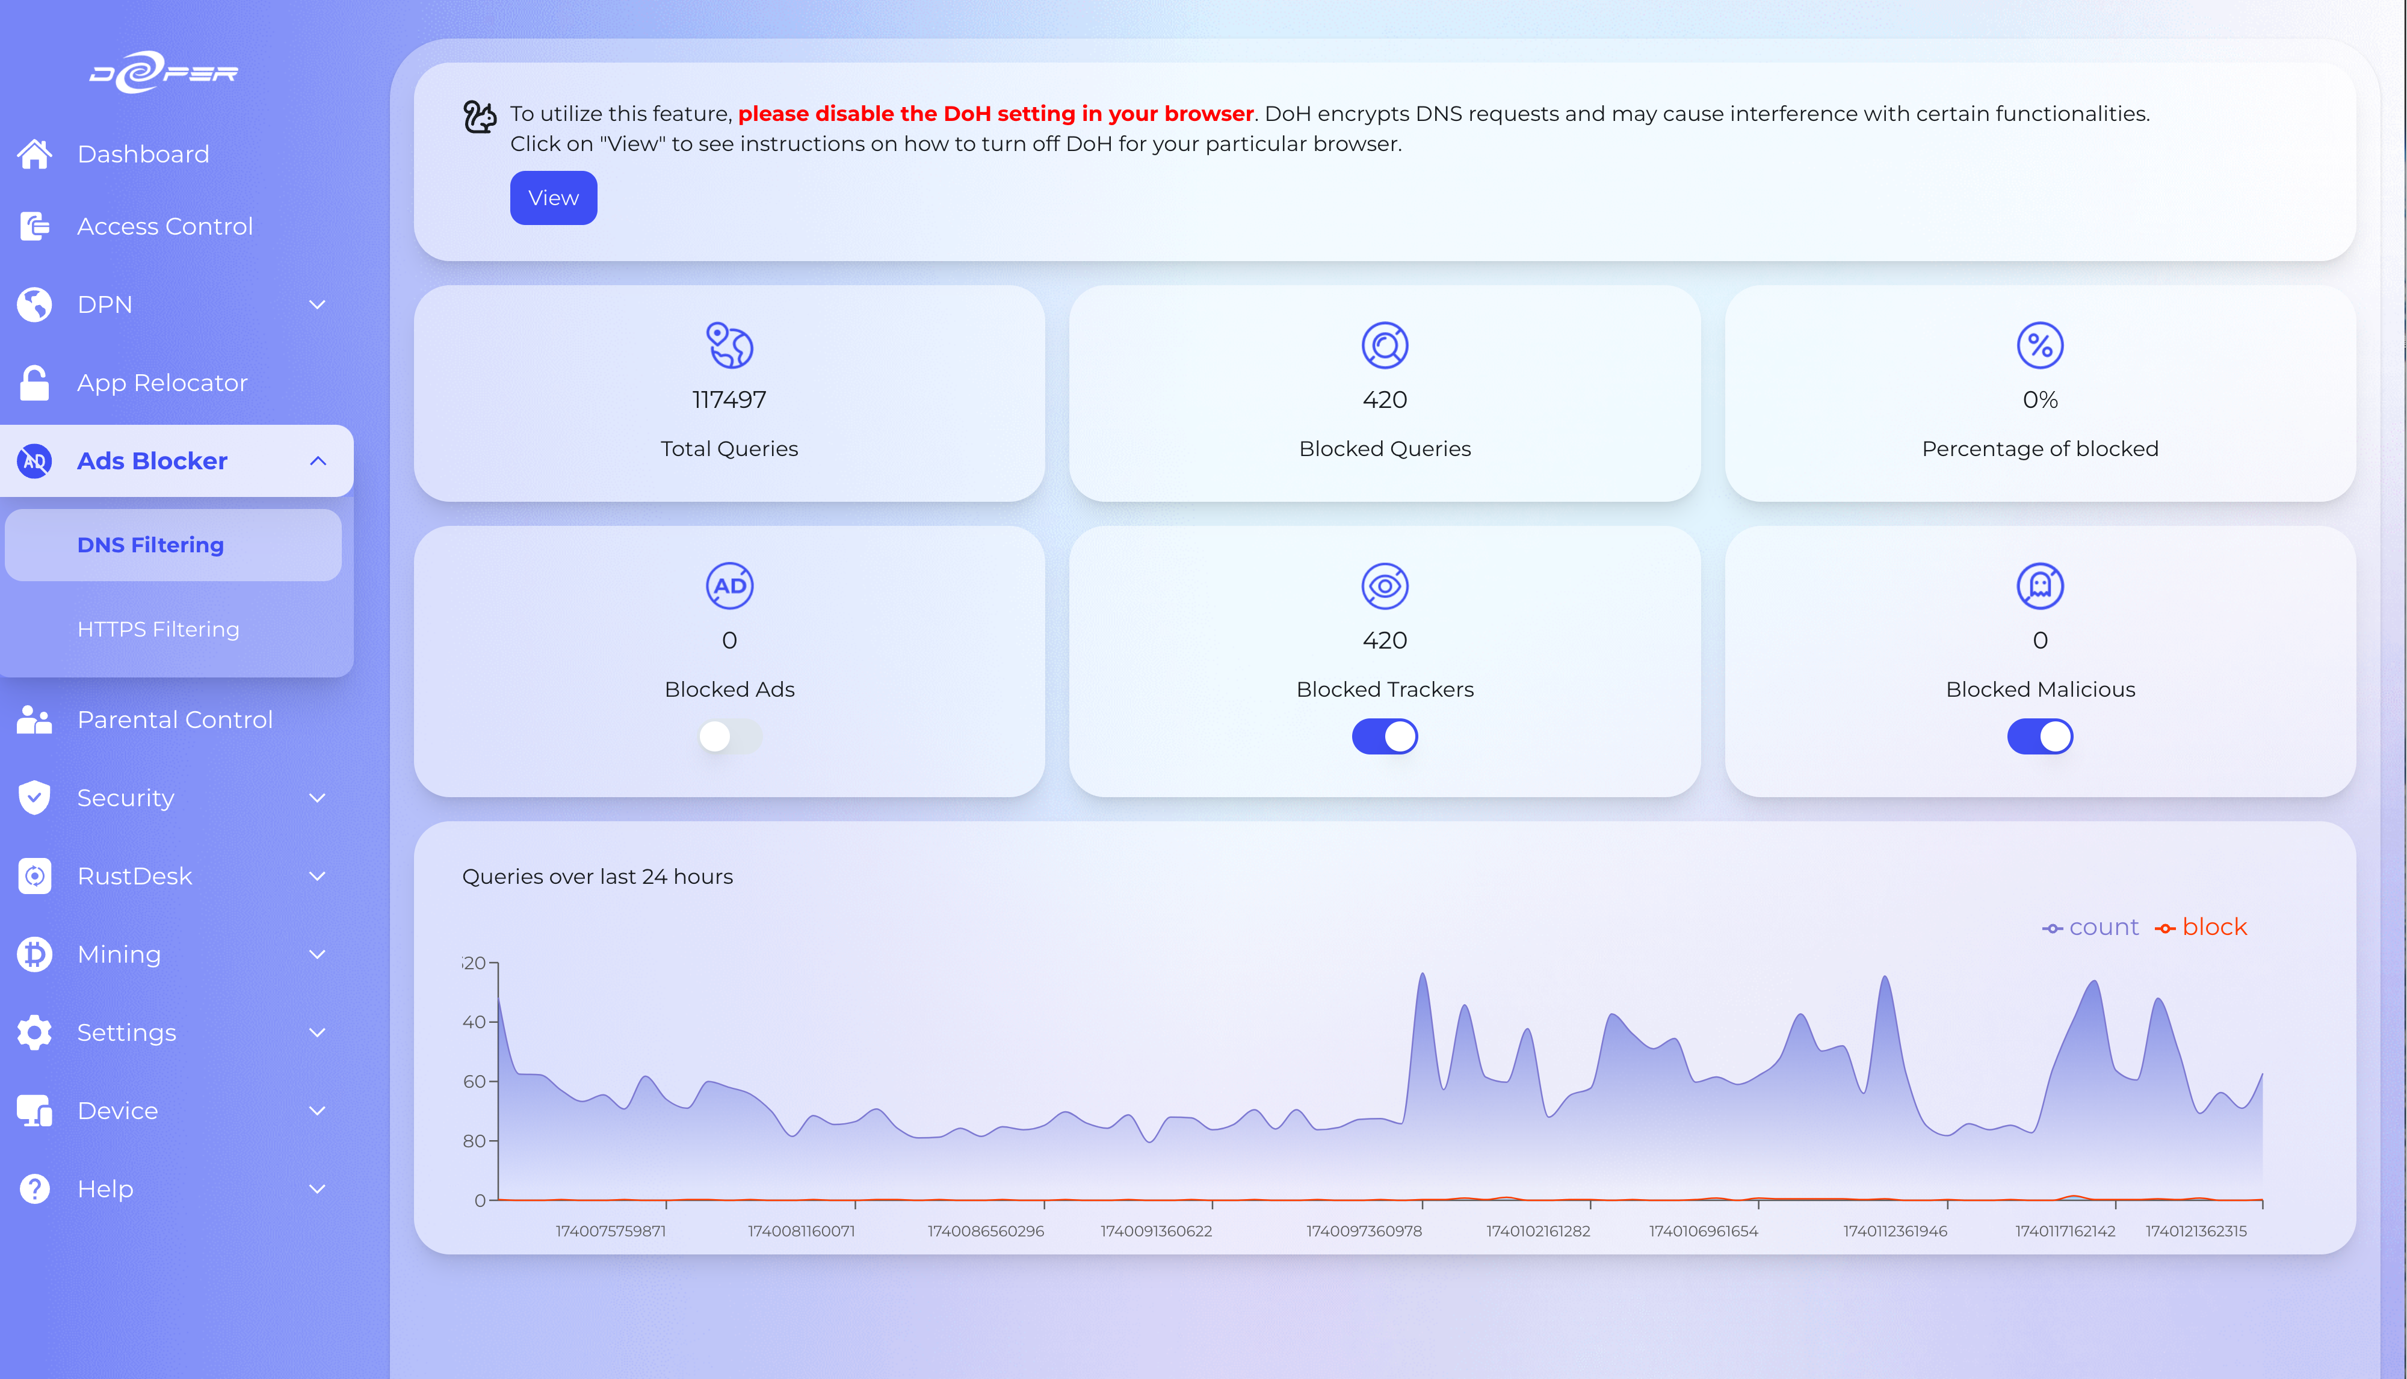2407x1379 pixels.
Task: Click the Access Control sidebar icon
Action: click(x=35, y=226)
